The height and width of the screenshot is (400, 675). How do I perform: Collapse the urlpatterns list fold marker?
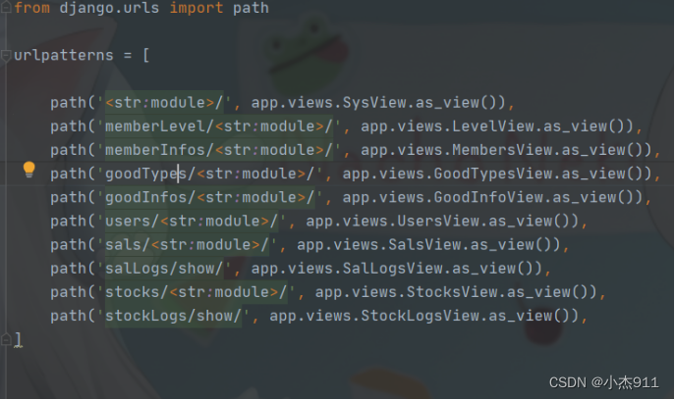pyautogui.click(x=6, y=56)
